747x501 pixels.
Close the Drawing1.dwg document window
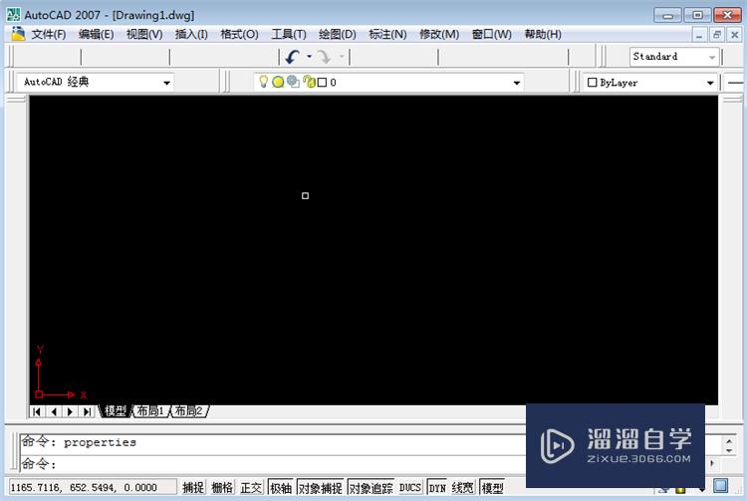click(734, 35)
